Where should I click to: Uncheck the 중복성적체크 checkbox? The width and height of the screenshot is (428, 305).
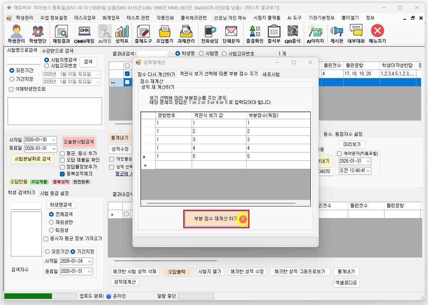[x=62, y=174]
